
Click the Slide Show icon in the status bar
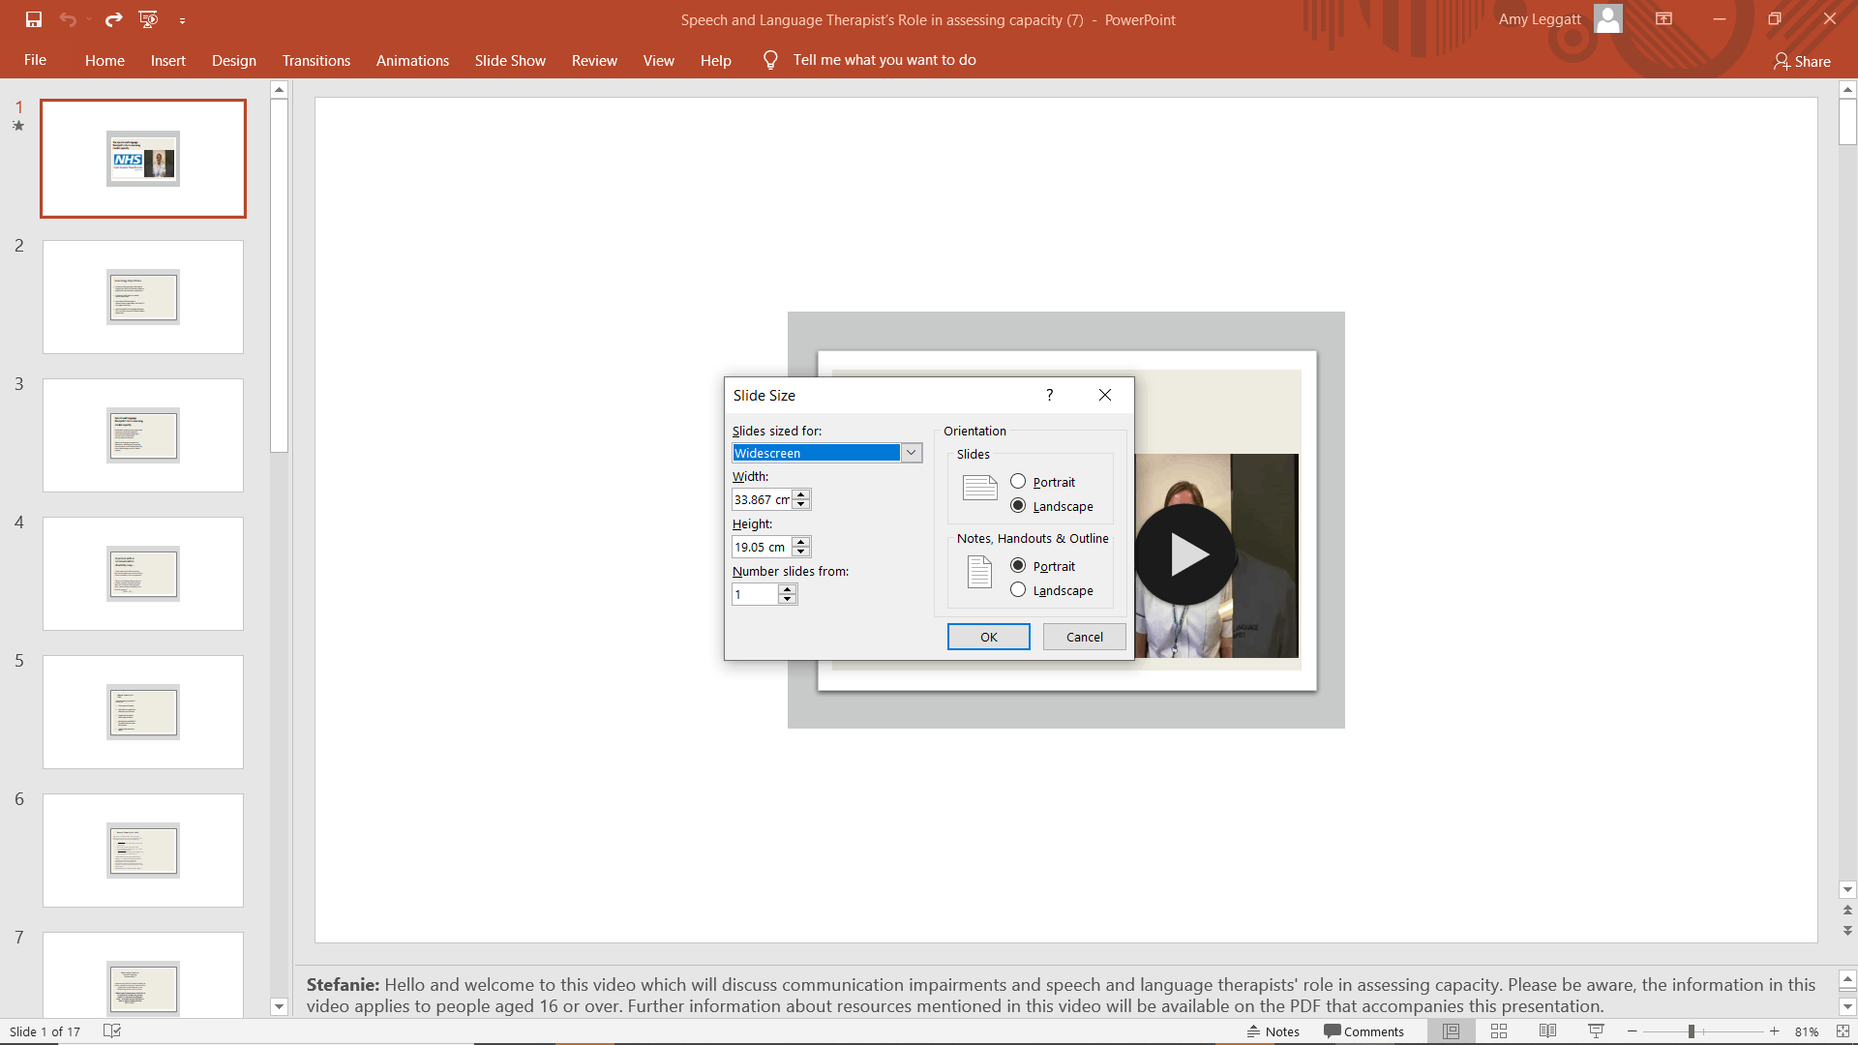pos(1596,1031)
